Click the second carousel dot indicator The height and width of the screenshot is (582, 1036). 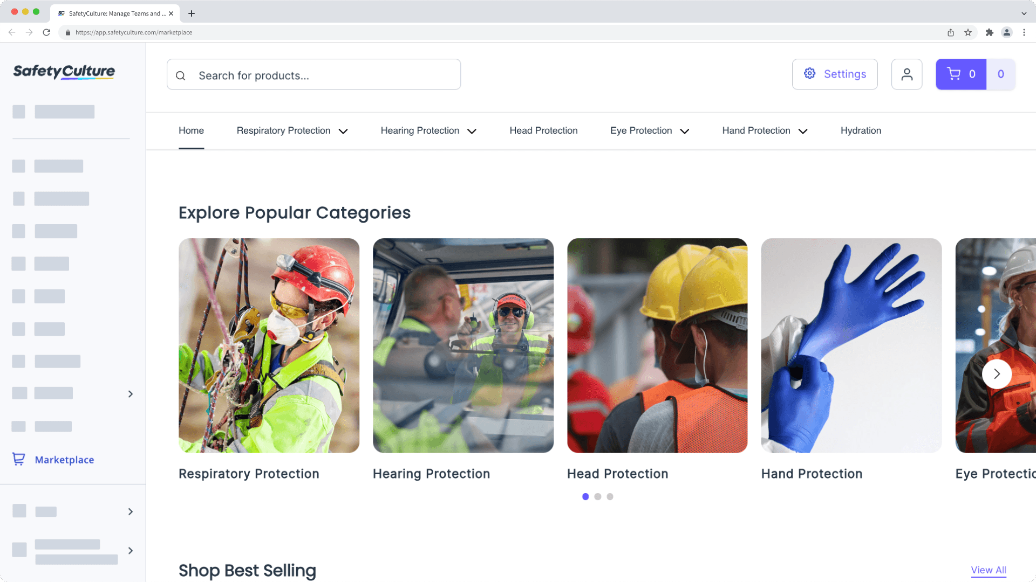click(598, 497)
